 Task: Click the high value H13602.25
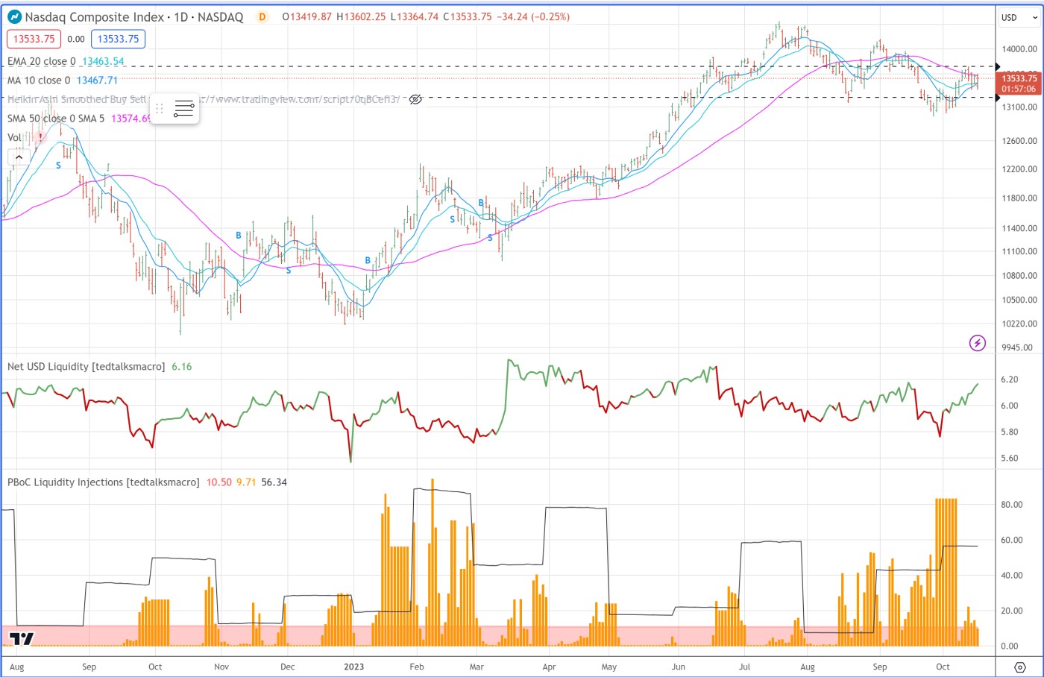pos(361,16)
